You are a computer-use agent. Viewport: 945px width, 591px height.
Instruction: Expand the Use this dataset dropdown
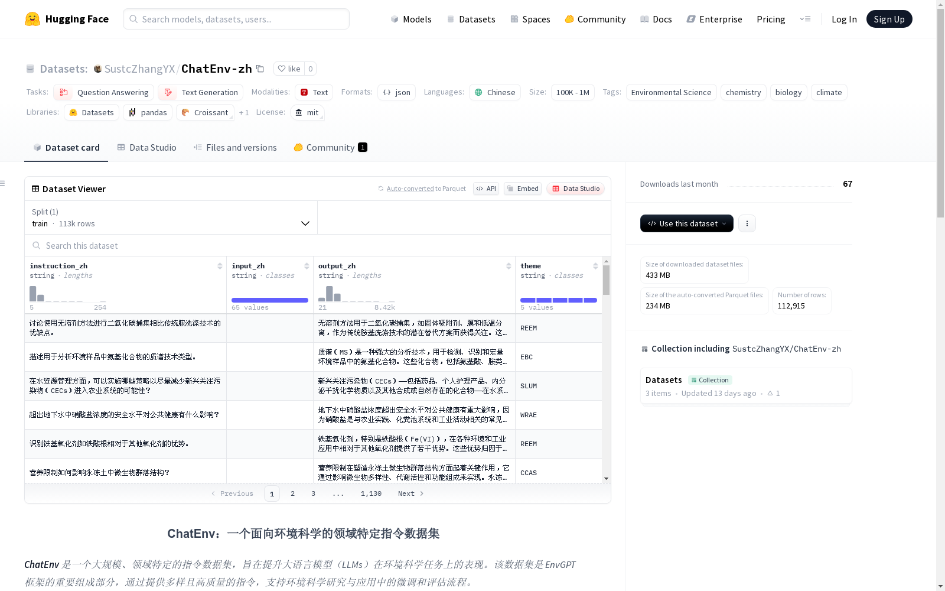click(687, 223)
